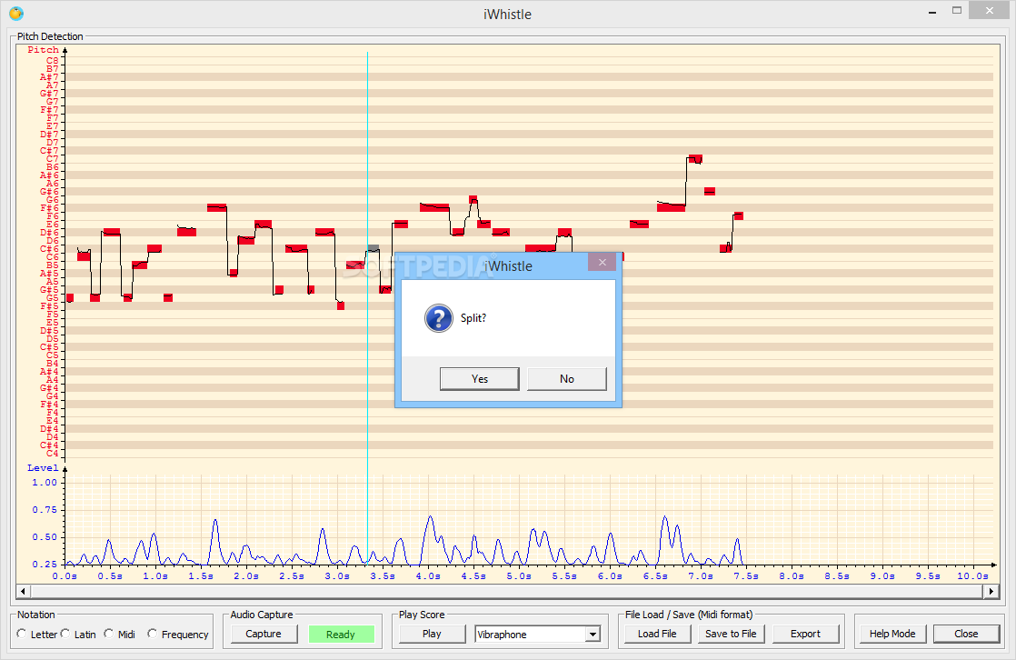This screenshot has height=660, width=1016.
Task: Click No in the Split dialog
Action: tap(567, 378)
